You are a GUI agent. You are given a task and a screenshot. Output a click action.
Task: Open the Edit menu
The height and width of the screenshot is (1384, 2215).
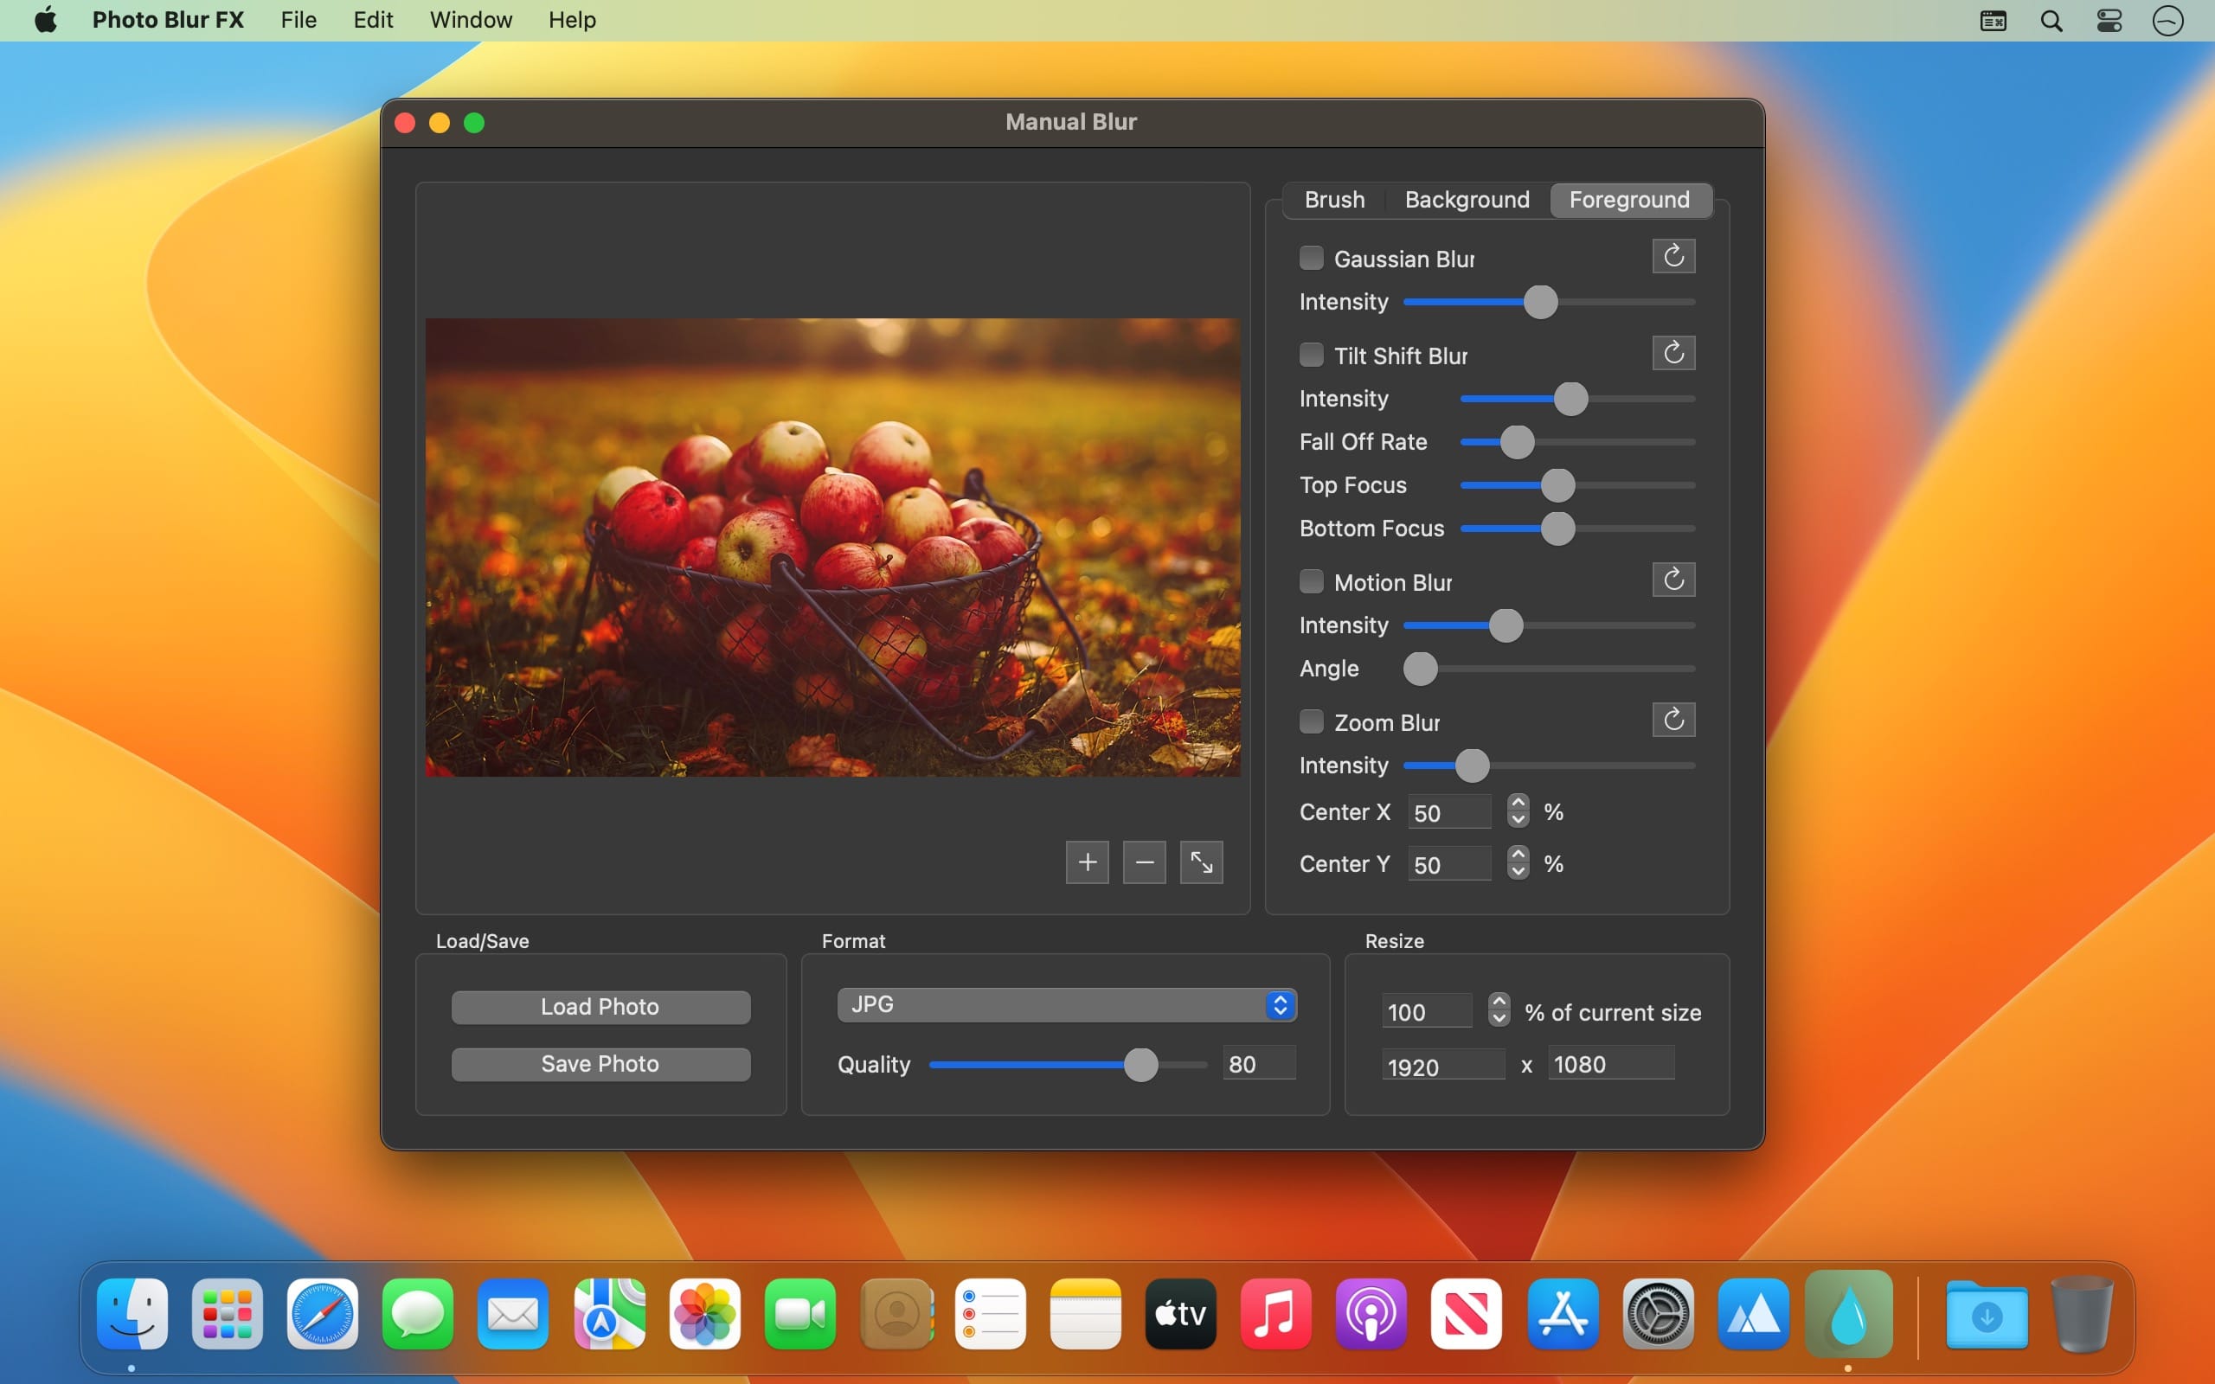click(373, 20)
